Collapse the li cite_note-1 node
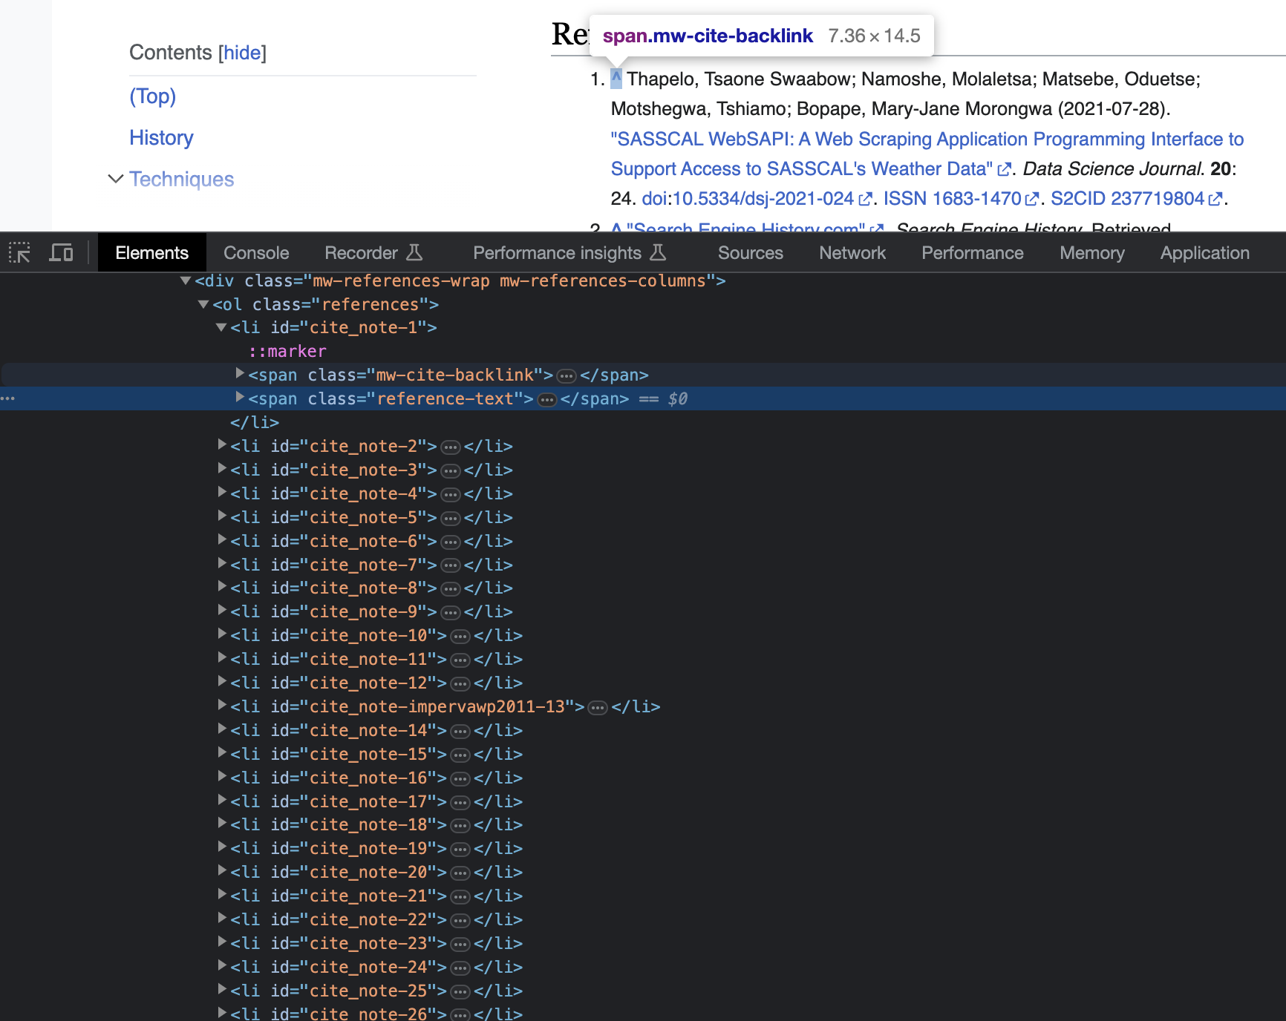 pyautogui.click(x=221, y=327)
